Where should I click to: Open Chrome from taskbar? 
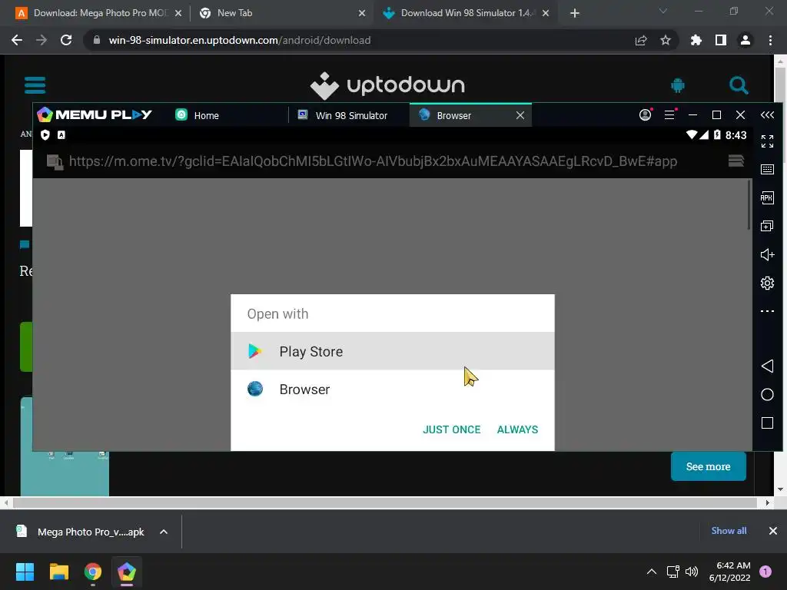tap(93, 572)
